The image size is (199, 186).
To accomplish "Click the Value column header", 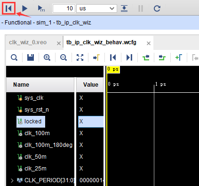I will point(90,85).
